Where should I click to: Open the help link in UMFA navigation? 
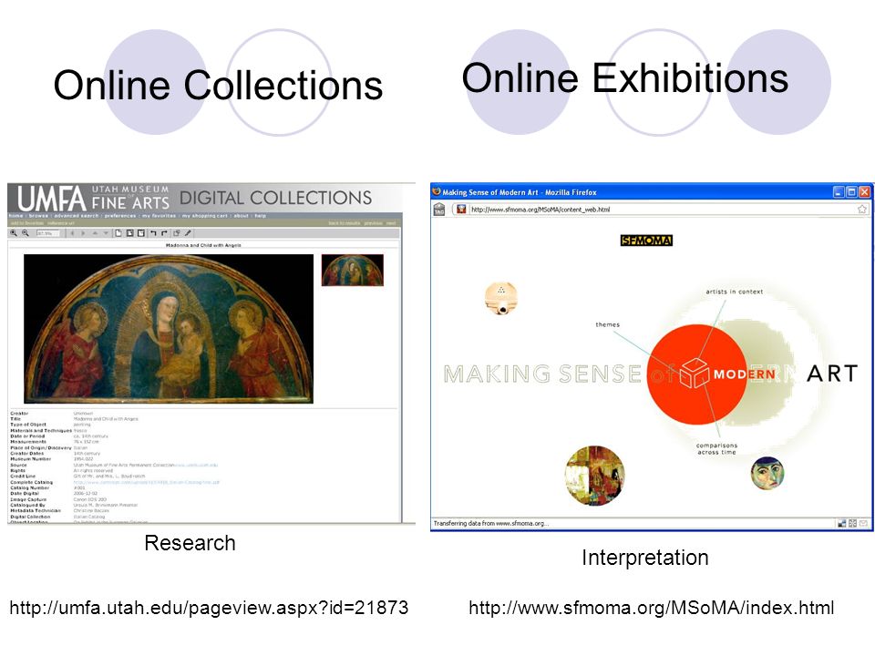pyautogui.click(x=260, y=216)
